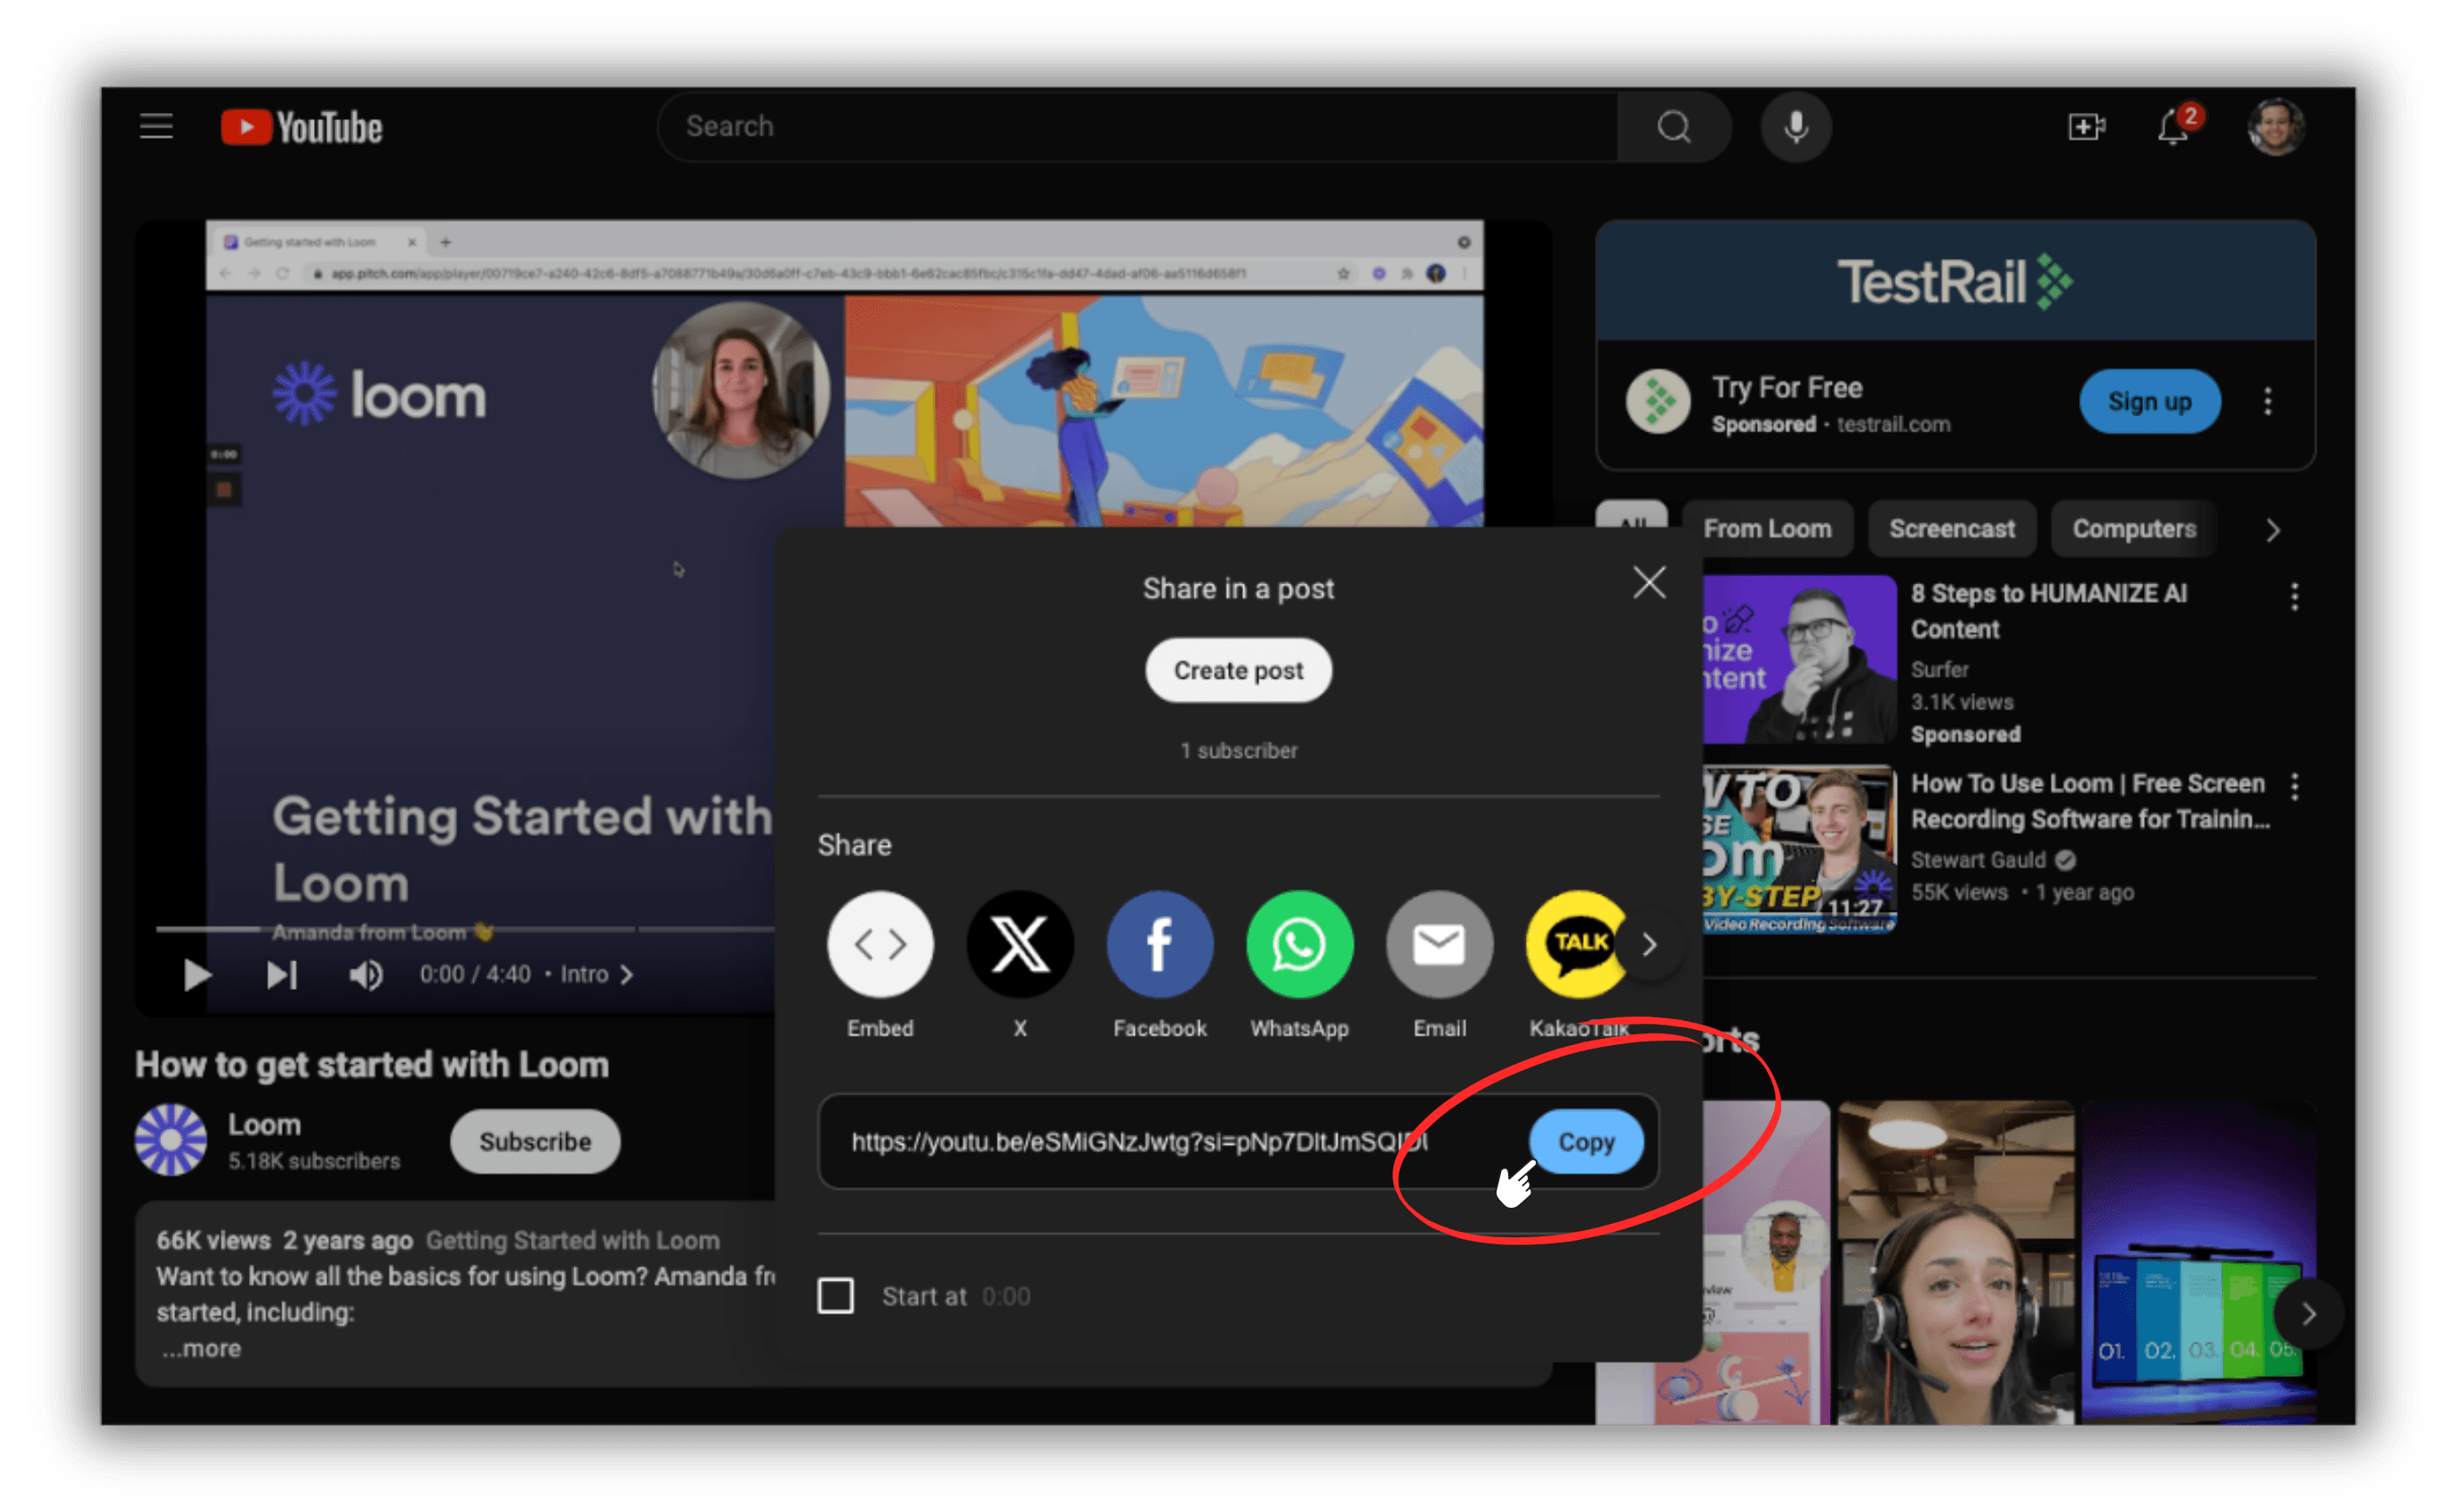Copy the video link with Copy button
2457x1512 pixels.
pyautogui.click(x=1586, y=1141)
